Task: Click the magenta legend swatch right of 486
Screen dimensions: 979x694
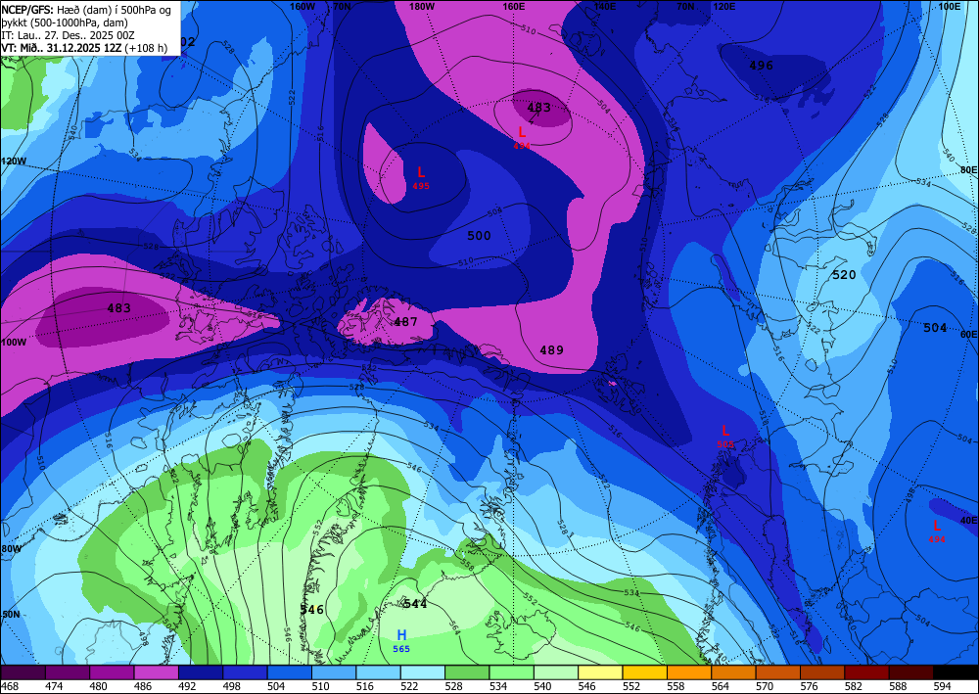Action: [156, 672]
